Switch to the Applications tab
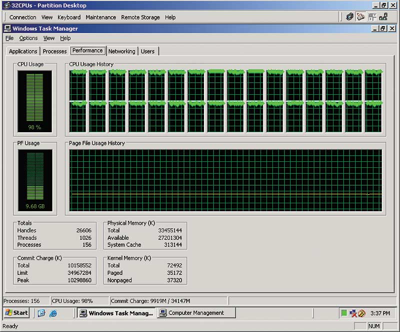Screen dimensions: 400x332 [x=23, y=51]
